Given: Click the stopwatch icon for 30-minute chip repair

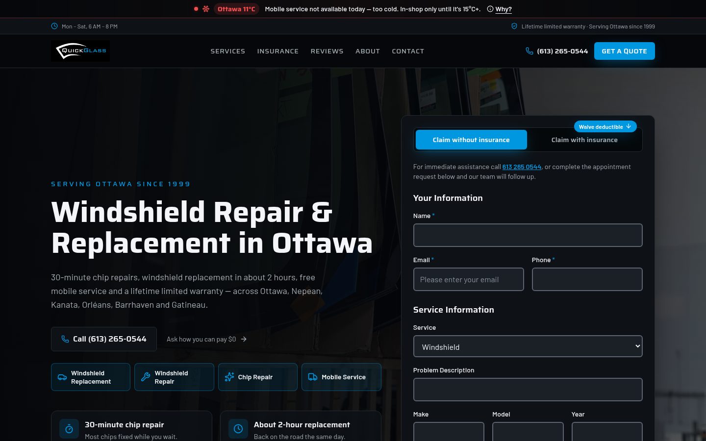Looking at the screenshot, I should point(69,429).
